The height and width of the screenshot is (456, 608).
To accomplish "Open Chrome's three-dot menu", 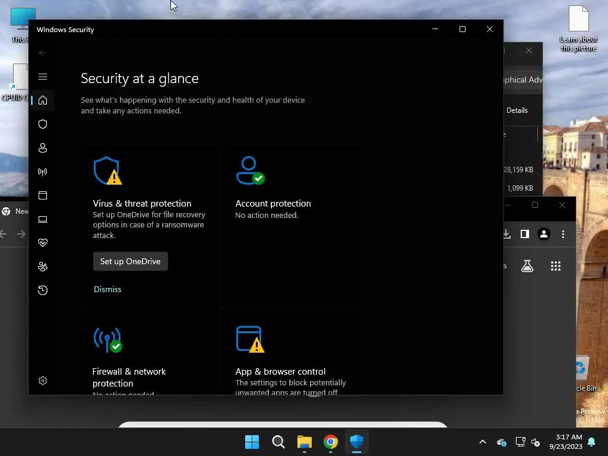I will 563,234.
